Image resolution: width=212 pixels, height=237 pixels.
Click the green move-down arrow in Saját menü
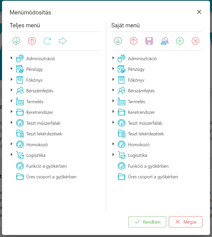(118, 41)
